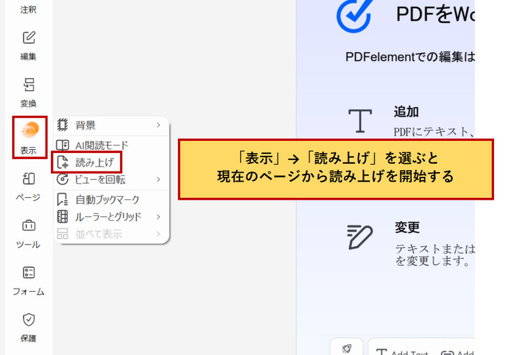This screenshot has width=509, height=355.
Task: Click the tile view icon in menu
Action: click(62, 234)
